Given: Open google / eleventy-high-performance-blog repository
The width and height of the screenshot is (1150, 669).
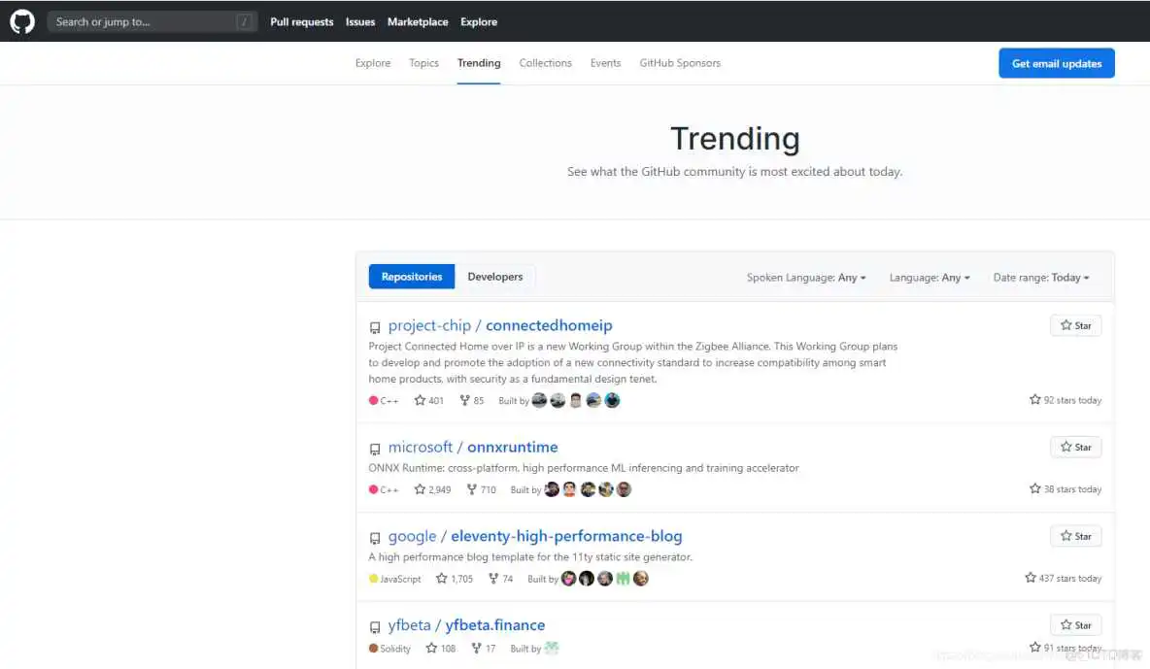Looking at the screenshot, I should [x=535, y=536].
